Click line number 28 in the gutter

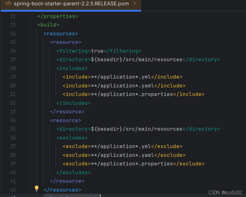(13, 69)
